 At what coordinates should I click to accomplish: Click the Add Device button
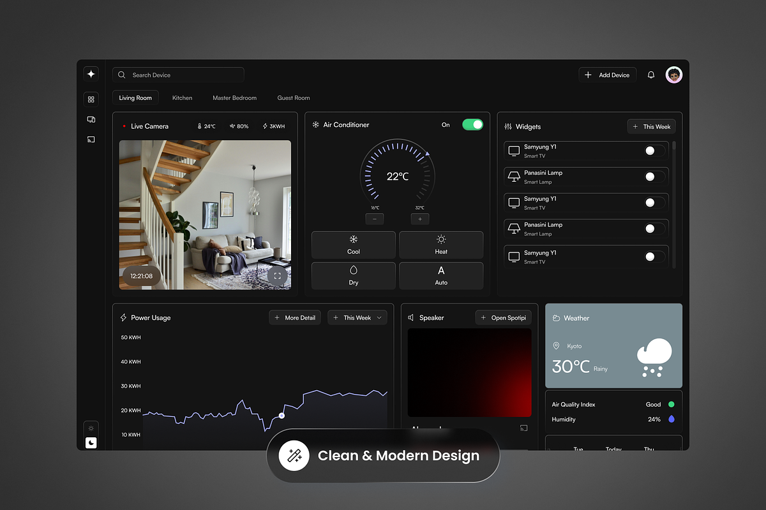pyautogui.click(x=608, y=75)
